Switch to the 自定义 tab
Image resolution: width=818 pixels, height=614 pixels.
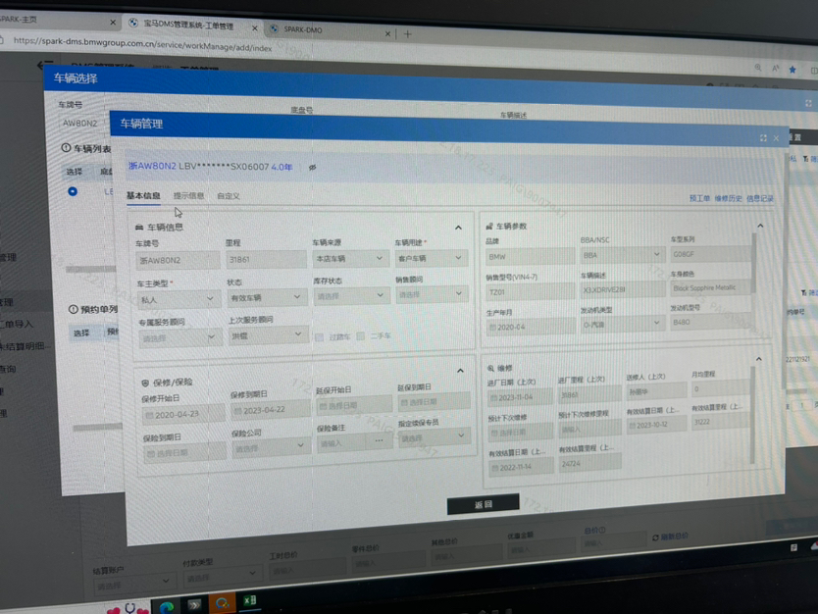(x=228, y=196)
